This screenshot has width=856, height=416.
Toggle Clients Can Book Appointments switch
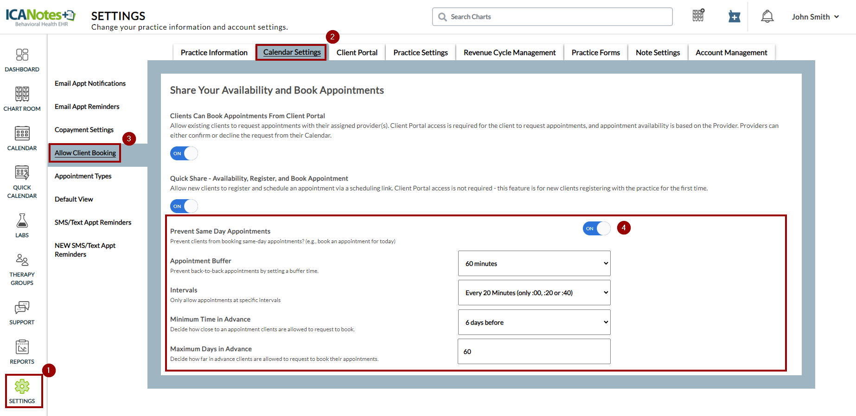click(184, 153)
